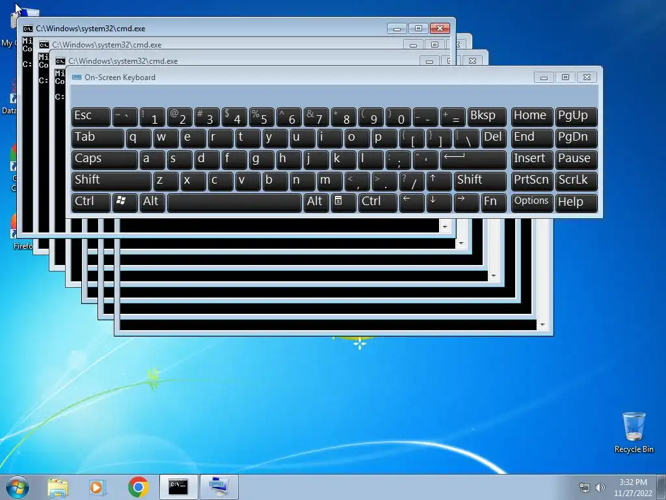Toggle the right Alt key
666x500 pixels.
(x=316, y=202)
